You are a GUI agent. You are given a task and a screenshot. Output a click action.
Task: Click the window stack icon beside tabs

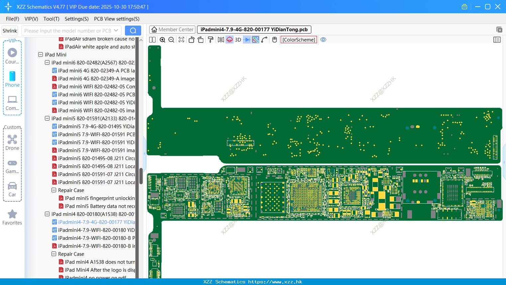(x=499, y=30)
